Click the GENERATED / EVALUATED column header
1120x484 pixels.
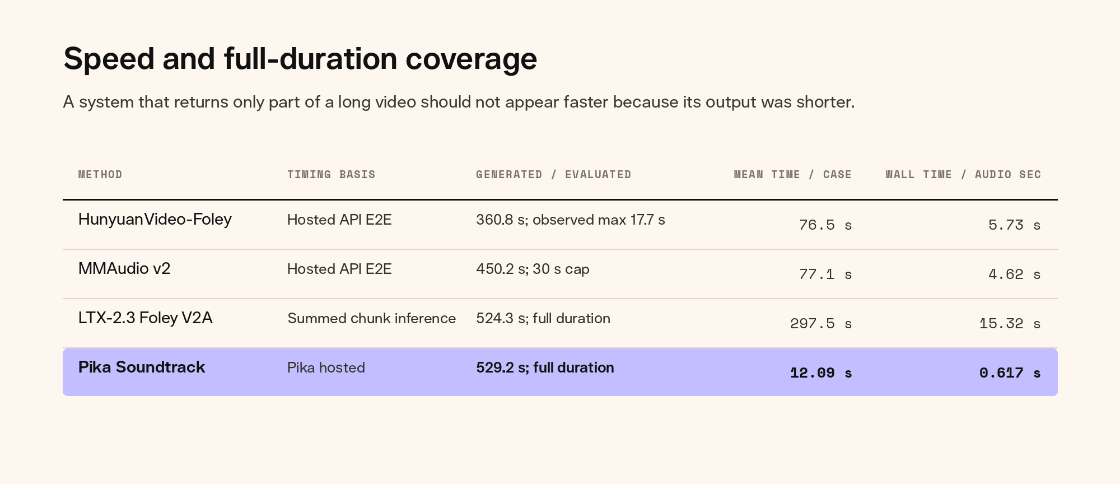554,175
